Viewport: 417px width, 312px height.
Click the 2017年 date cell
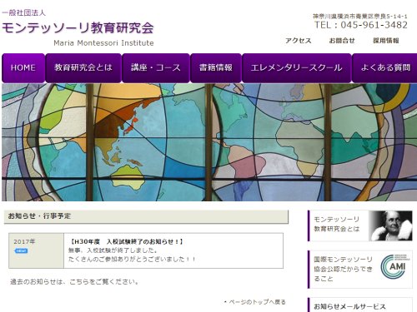37,250
